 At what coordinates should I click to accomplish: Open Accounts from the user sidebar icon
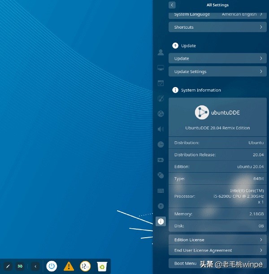coord(161,52)
